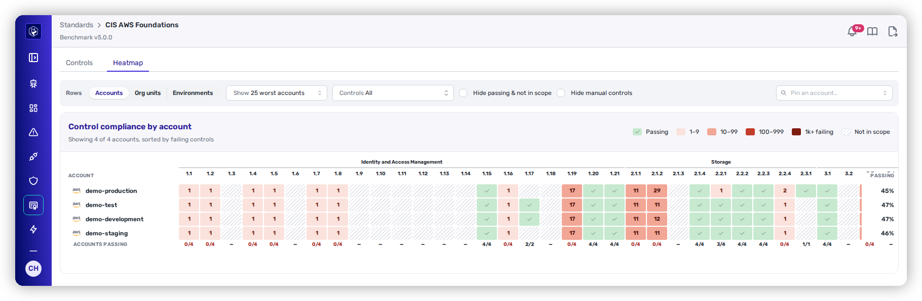The image size is (922, 301).
Task: Go to Standards breadcrumb
Action: 76,25
